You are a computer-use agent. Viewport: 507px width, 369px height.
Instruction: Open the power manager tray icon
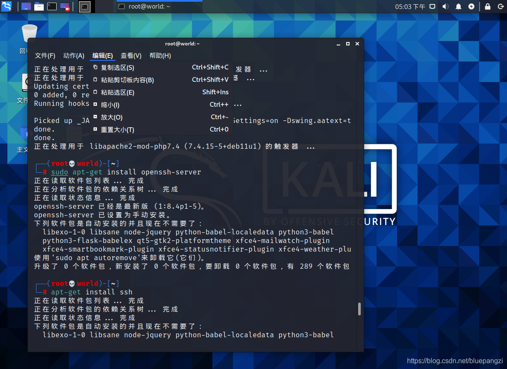pos(471,6)
